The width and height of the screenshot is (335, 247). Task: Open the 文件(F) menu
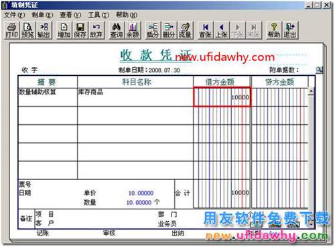14,15
